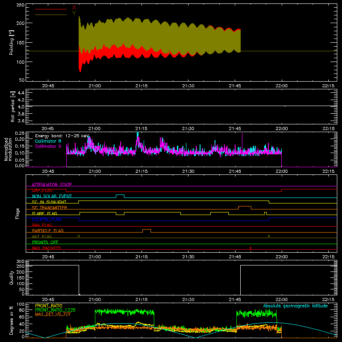The image size is (342, 342).
Task: Select the cyan Collimator 8 legend label
Action: [x=48, y=141]
